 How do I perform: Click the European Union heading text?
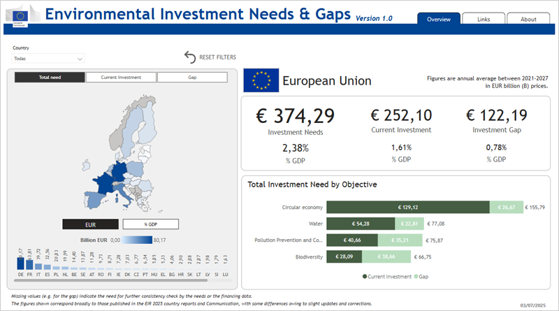[x=327, y=81]
